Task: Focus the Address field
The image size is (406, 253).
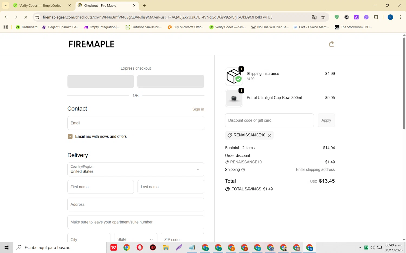Action: 136,204
